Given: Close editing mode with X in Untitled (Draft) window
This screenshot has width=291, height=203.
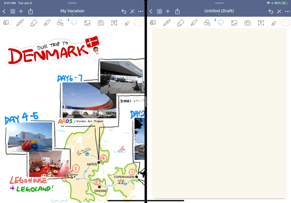Looking at the screenshot, I should [279, 11].
